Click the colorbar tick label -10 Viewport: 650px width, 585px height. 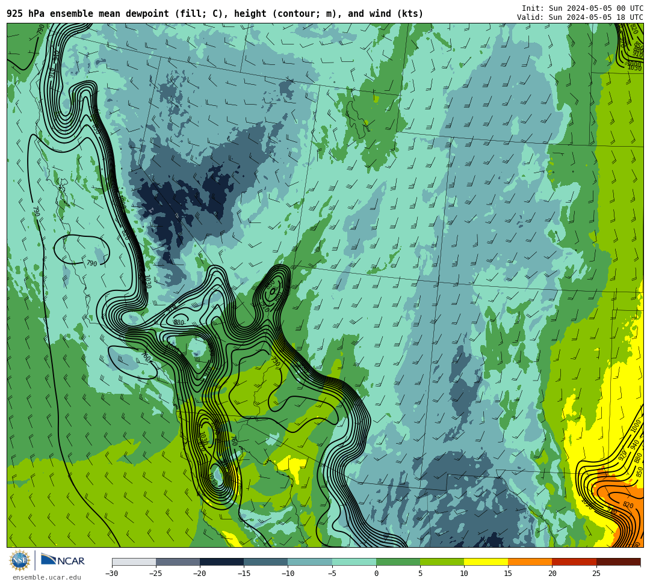(x=288, y=574)
